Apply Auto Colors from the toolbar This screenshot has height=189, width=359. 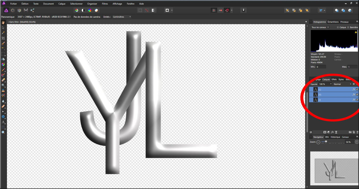tap(90, 10)
